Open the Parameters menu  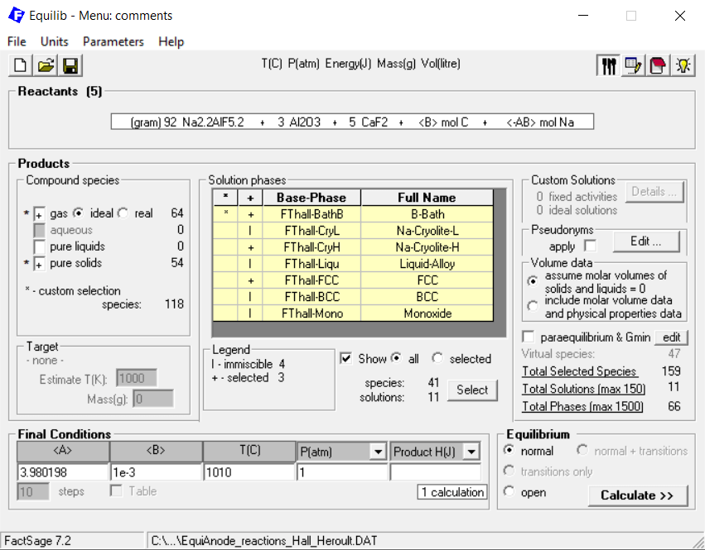coord(113,41)
